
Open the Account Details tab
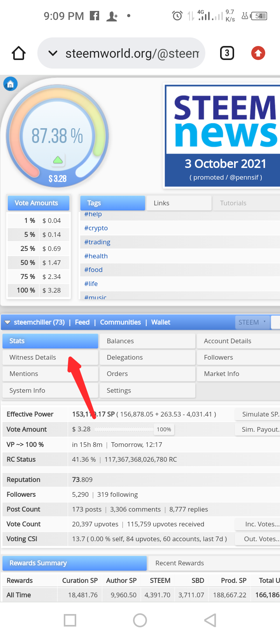(239, 341)
